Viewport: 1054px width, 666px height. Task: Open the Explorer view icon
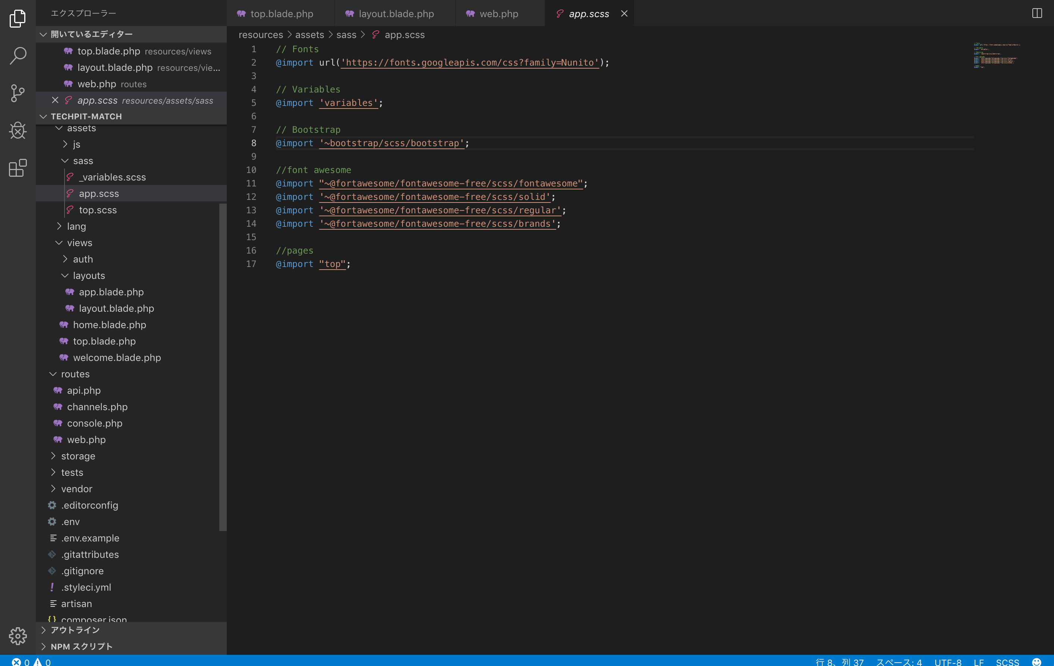pos(18,18)
